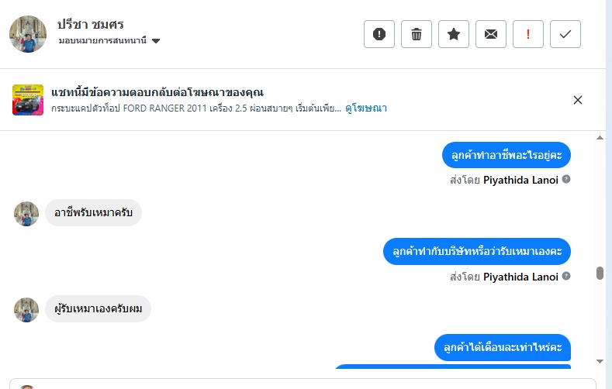Click the ปรีชา ชมศร contact name
Screen dimensions: 612x389
click(91, 24)
